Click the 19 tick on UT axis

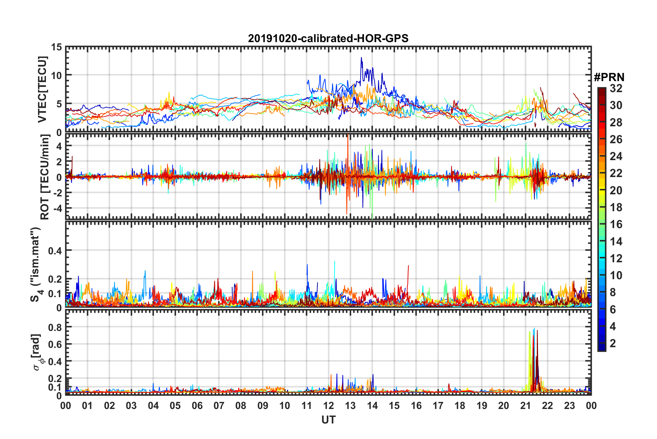click(x=482, y=406)
